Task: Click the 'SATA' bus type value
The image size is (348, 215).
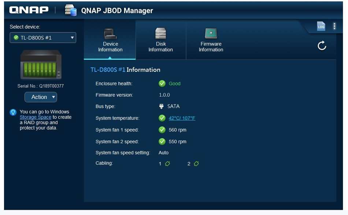Action: click(173, 106)
